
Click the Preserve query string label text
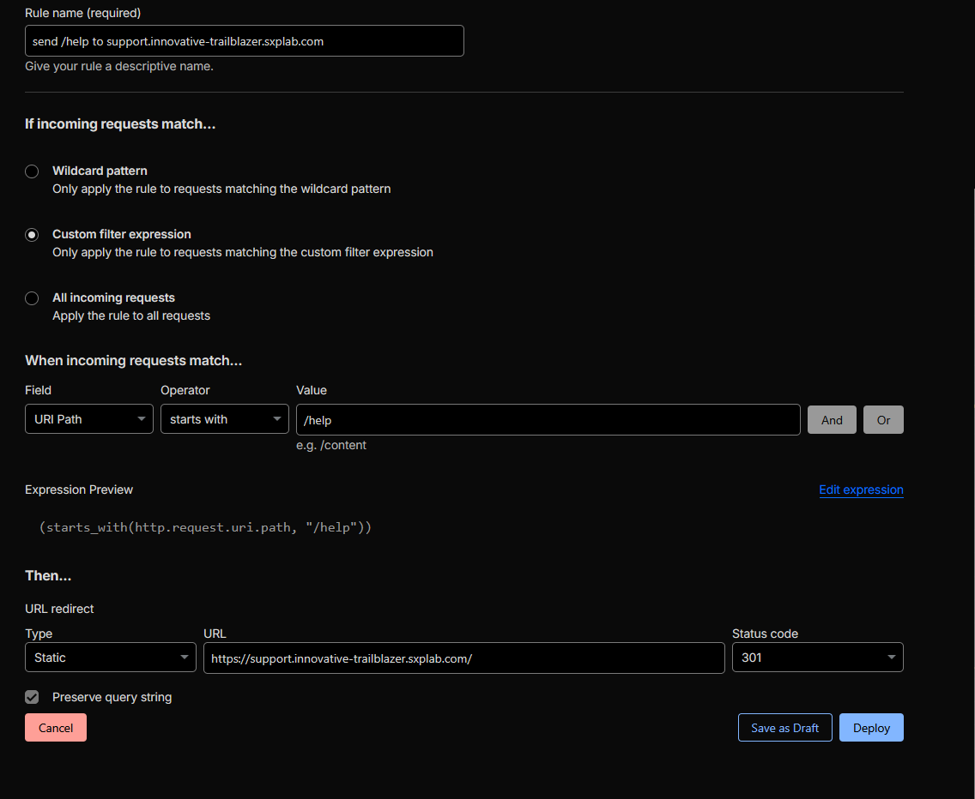click(112, 697)
